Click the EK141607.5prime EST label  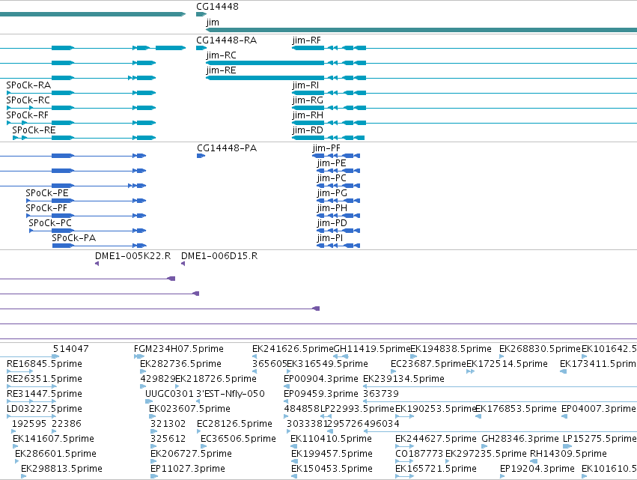53,440
